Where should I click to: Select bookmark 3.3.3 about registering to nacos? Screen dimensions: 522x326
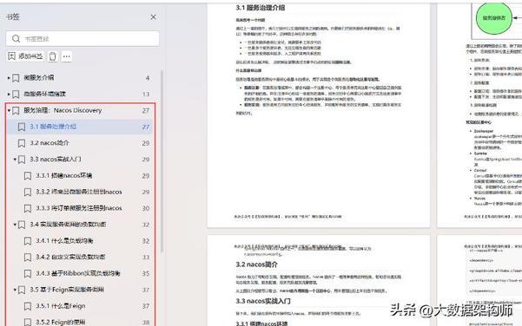click(x=79, y=208)
